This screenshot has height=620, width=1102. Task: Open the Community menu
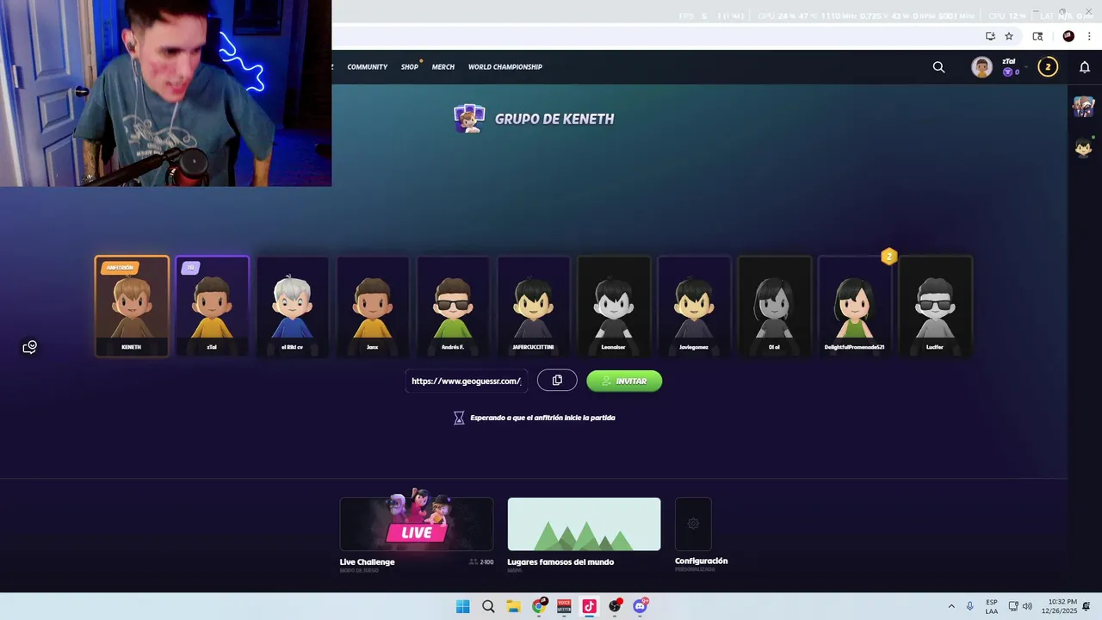click(x=367, y=67)
